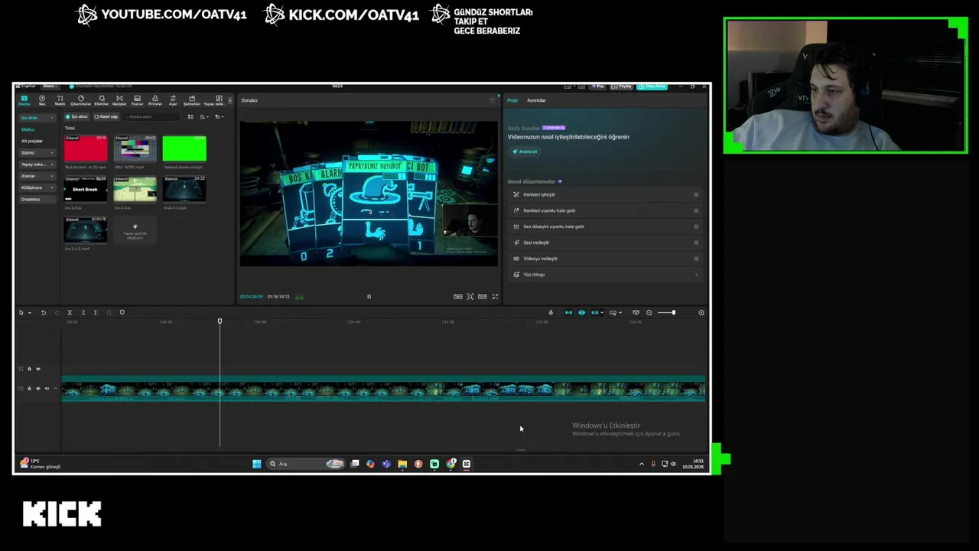This screenshot has width=979, height=551.
Task: Click the Dışa Aktar export button
Action: [x=652, y=86]
